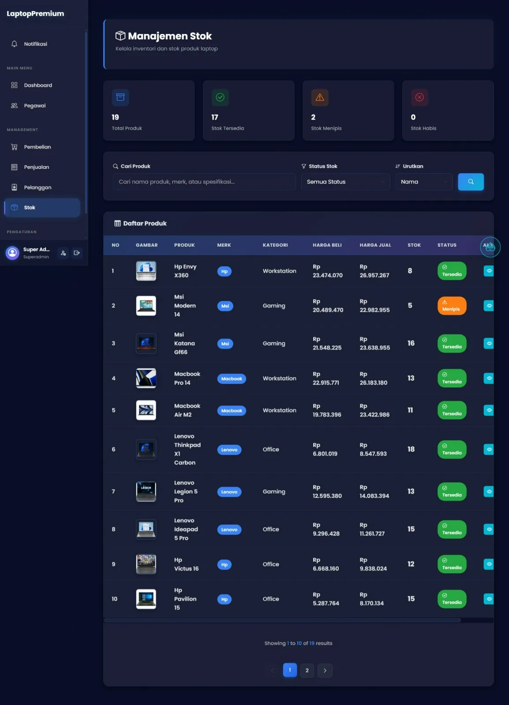Image resolution: width=509 pixels, height=705 pixels.
Task: Click the Stok Habis cross icon
Action: [x=419, y=97]
